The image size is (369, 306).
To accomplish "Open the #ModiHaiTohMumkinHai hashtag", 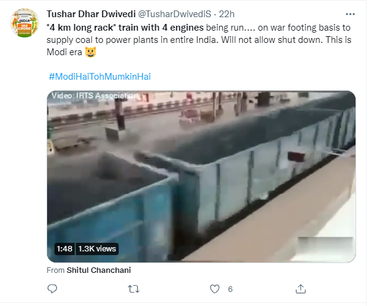I will pos(99,77).
